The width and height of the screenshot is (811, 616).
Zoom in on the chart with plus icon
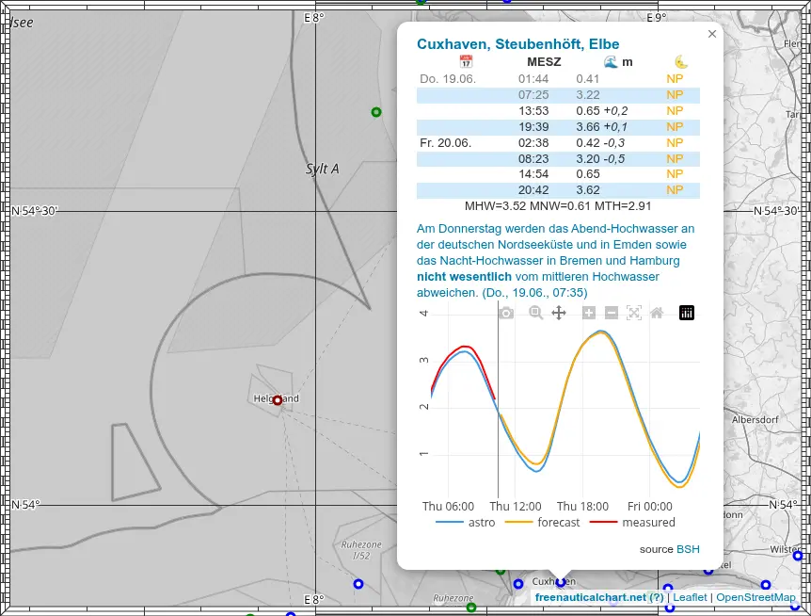(589, 313)
